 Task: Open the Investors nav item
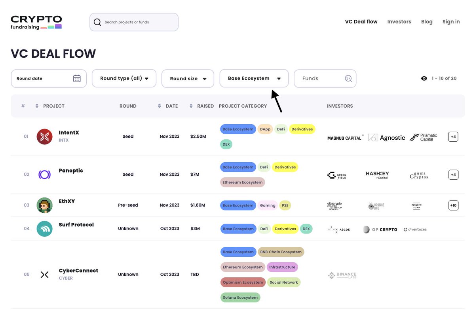tap(399, 22)
